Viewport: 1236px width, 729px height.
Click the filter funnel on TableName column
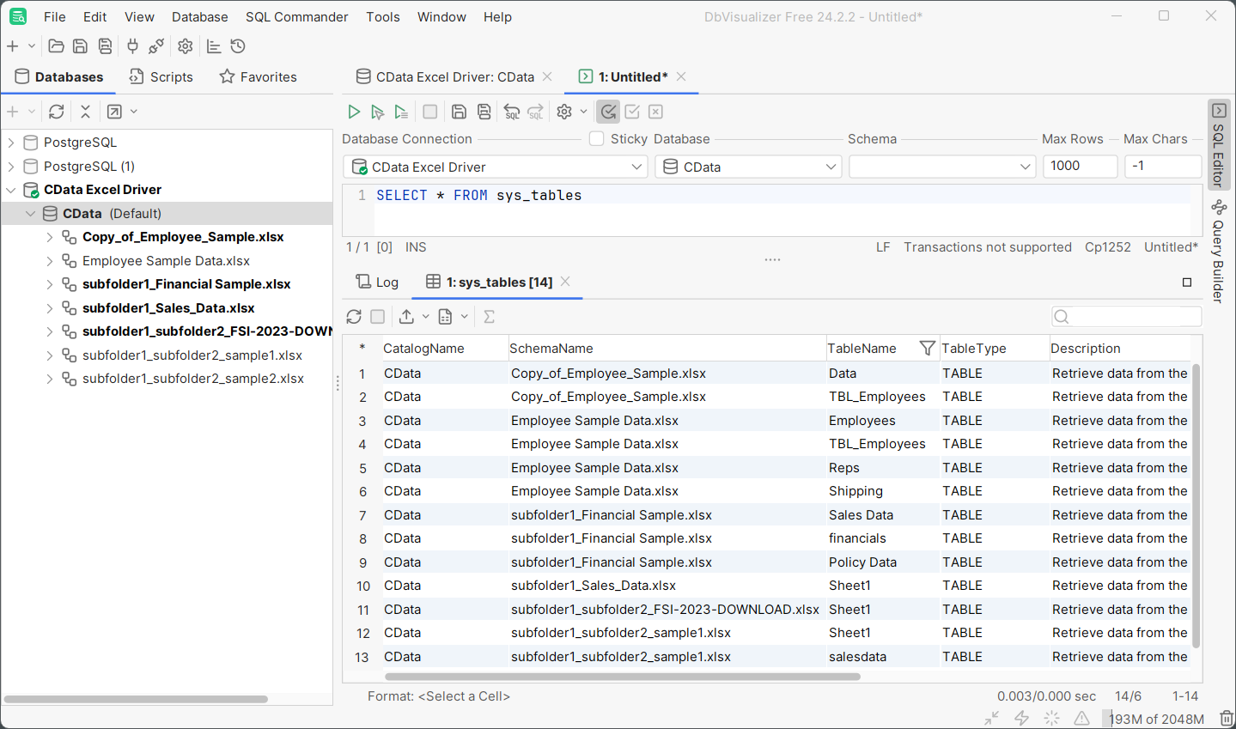coord(927,348)
